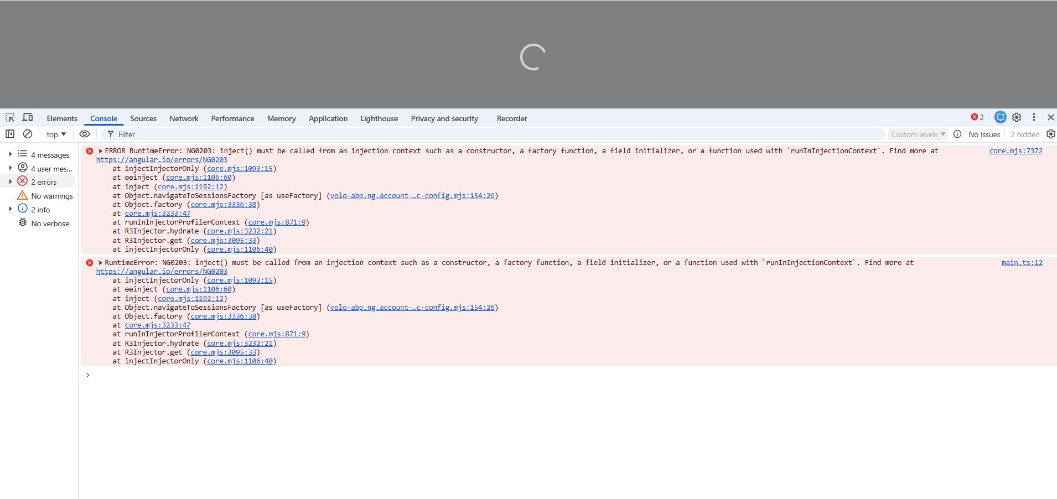Select the No warnings sidebar filter

coord(51,196)
